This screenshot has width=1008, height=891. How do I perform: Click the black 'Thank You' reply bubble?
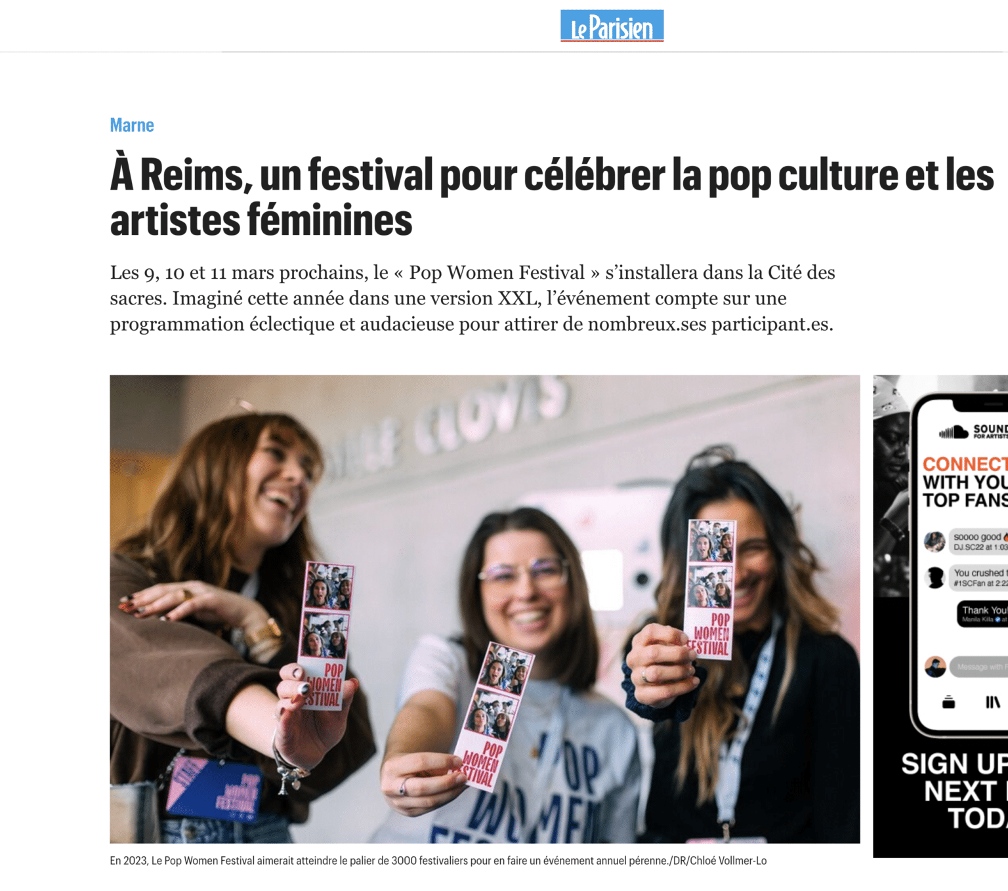[x=982, y=613]
